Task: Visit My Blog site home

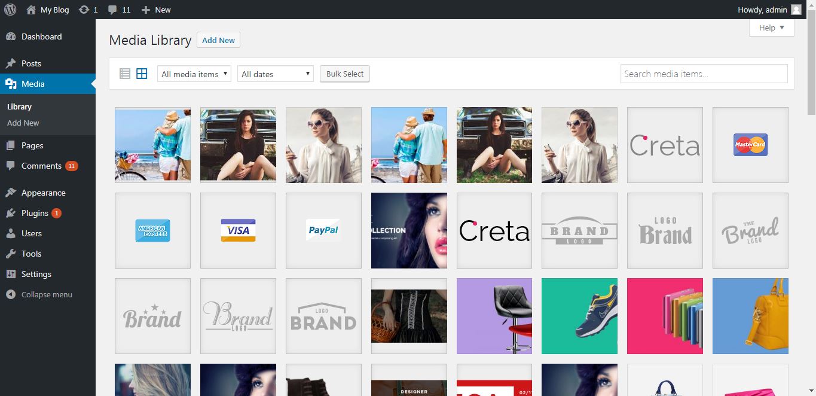Action: (48, 10)
